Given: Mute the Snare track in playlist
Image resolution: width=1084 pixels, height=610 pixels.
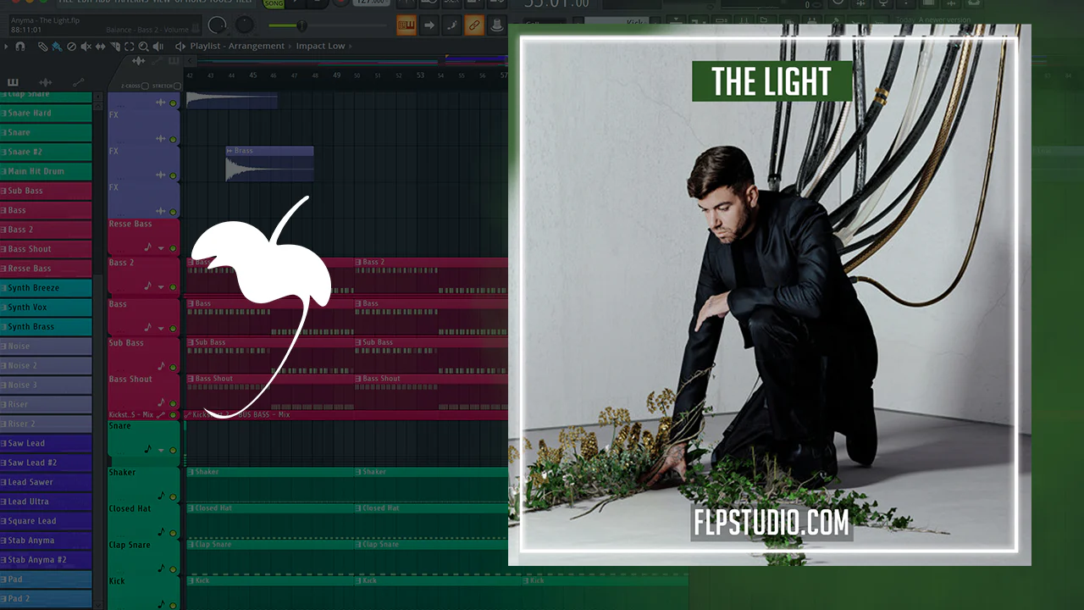Looking at the screenshot, I should click(173, 450).
